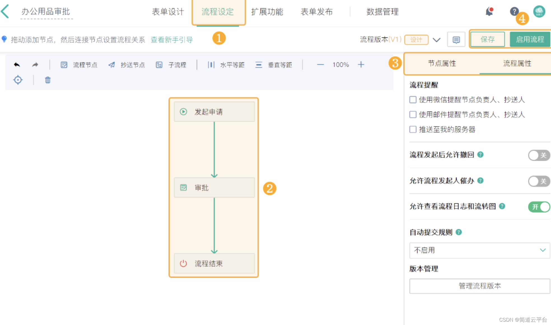Click the 启用流程 button
The image size is (551, 325).
coord(530,39)
